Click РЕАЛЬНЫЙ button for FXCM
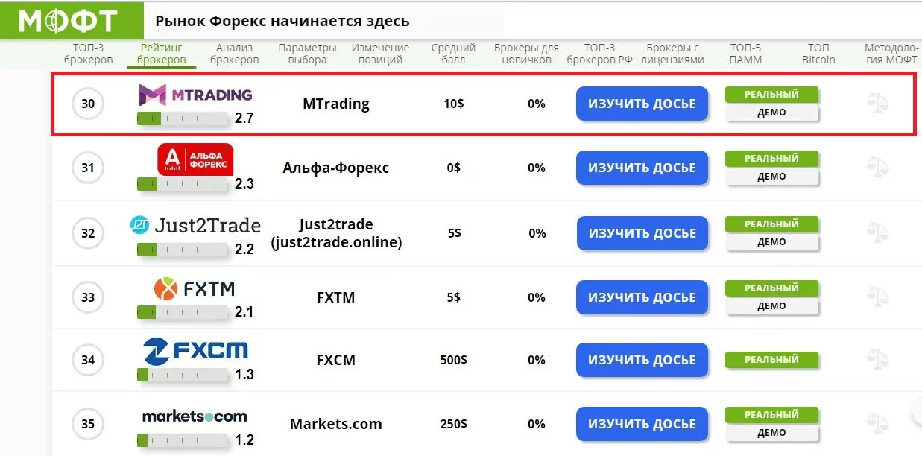 [771, 360]
